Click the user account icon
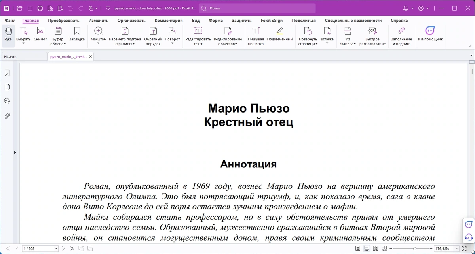Image resolution: width=475 pixels, height=254 pixels. (421, 8)
